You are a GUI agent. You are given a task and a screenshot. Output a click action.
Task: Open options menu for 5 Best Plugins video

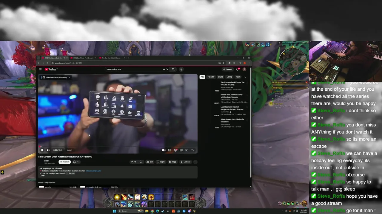tap(247, 120)
